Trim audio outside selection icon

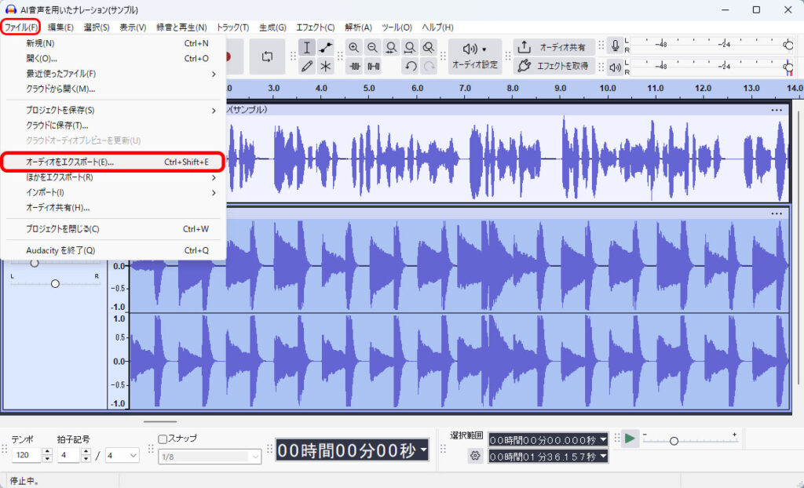[x=354, y=66]
